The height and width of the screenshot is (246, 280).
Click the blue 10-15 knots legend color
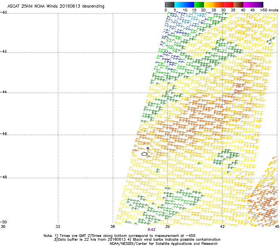(189, 5)
